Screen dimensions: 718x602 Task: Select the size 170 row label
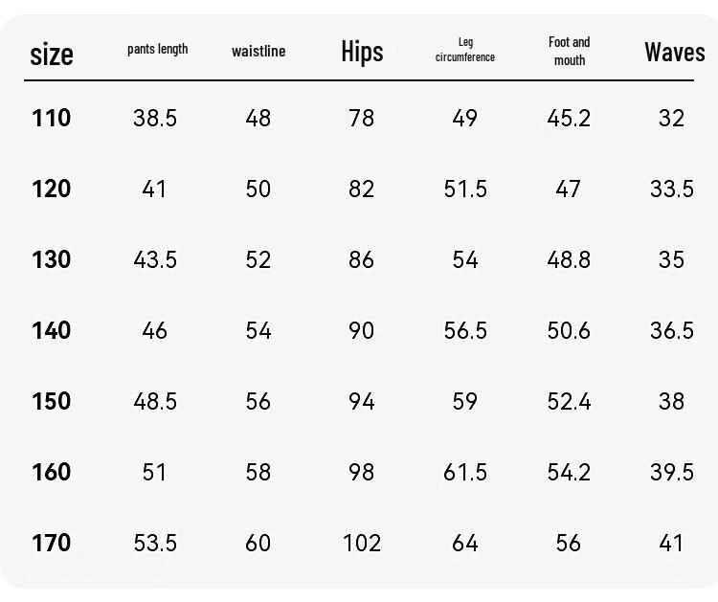coord(52,543)
